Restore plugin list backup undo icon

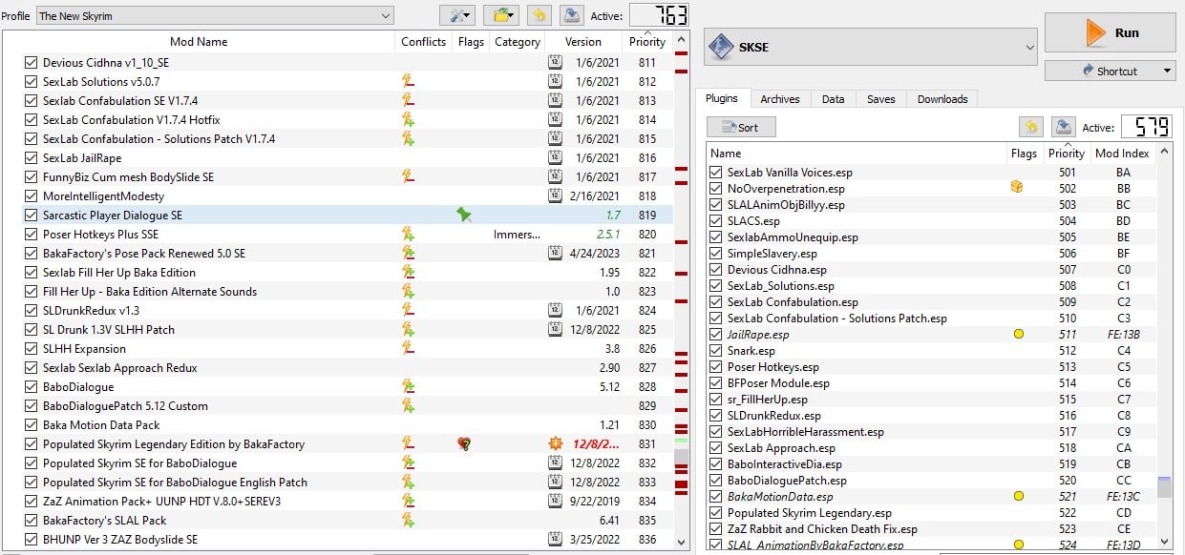[1030, 127]
